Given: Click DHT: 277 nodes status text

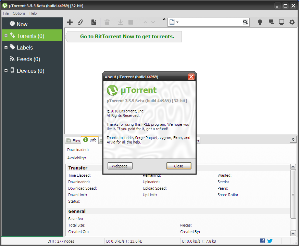Looking at the screenshot, I should (x=61, y=241).
